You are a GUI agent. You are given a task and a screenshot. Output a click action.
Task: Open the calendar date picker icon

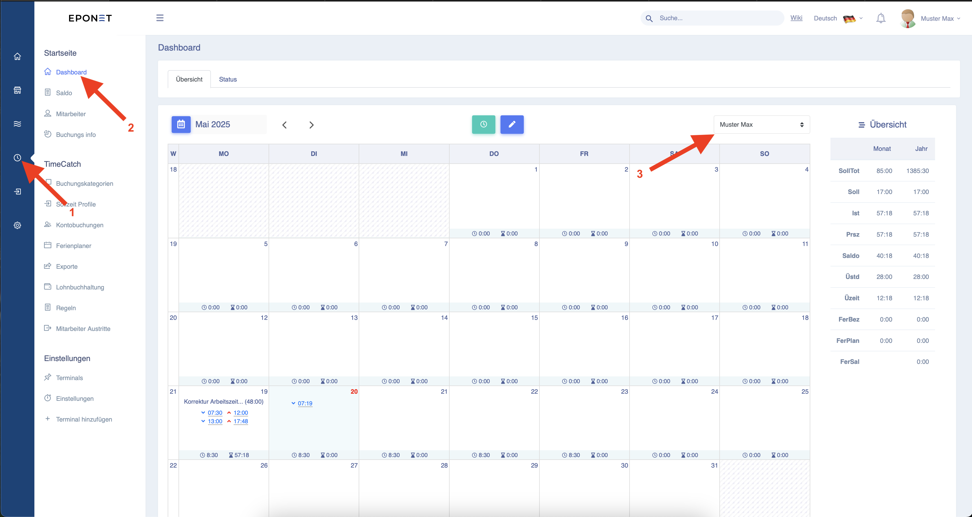pos(181,124)
